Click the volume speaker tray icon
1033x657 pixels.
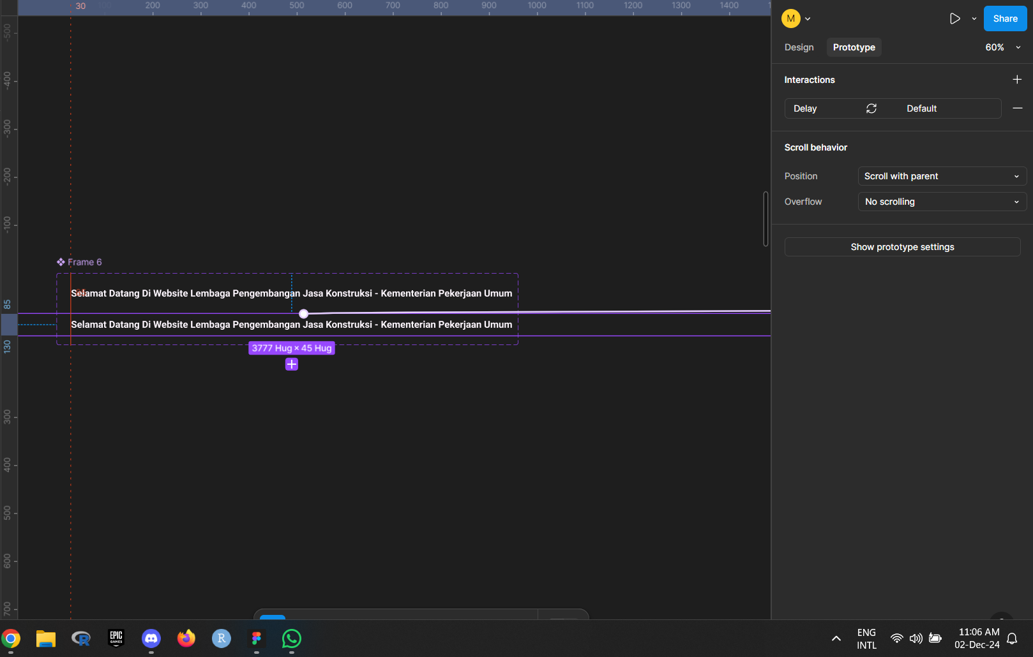916,639
